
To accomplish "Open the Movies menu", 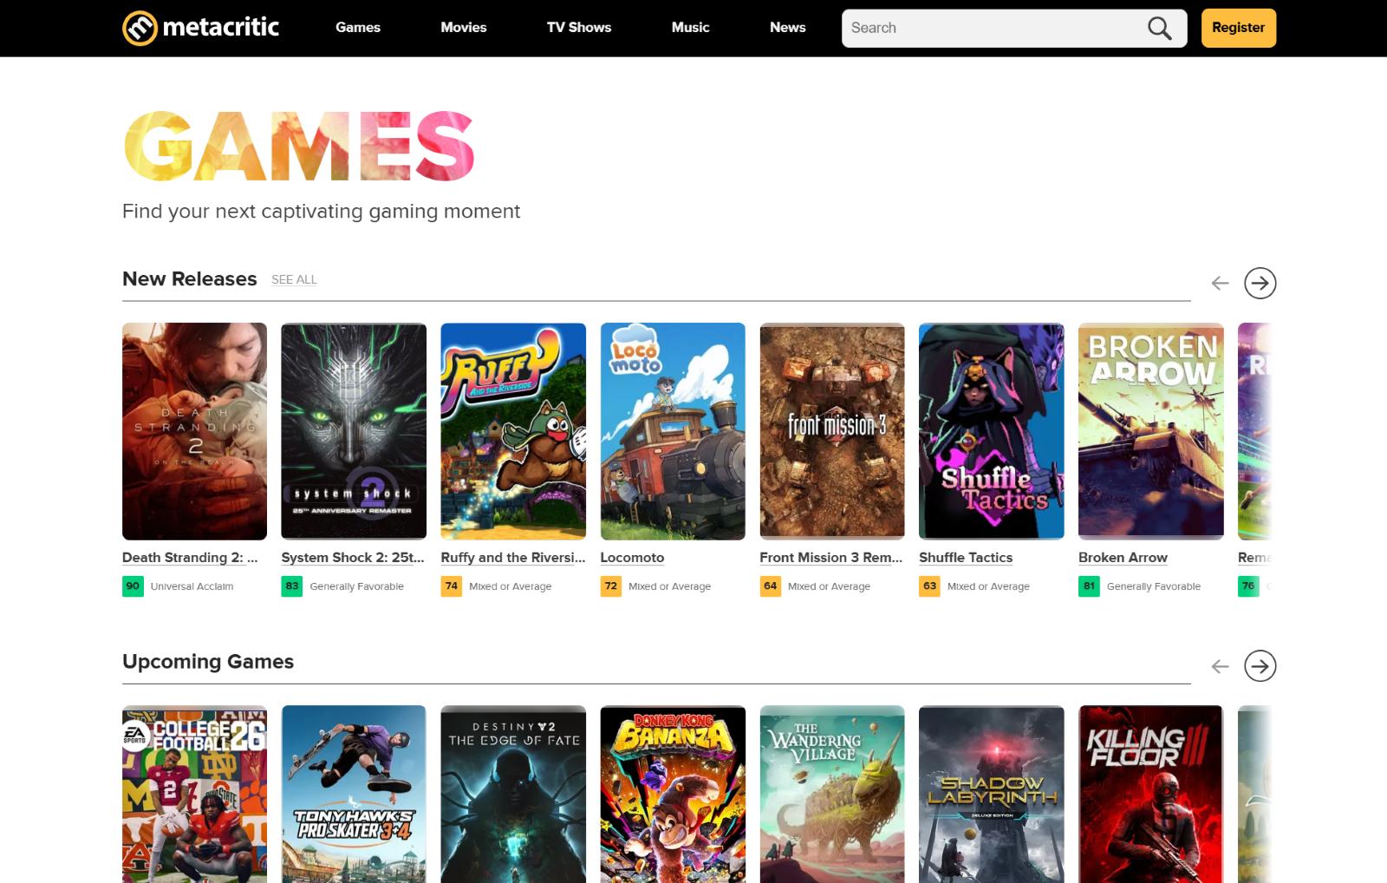I will pos(464,28).
